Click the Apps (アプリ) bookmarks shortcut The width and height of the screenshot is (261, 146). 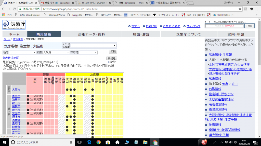click(7, 15)
